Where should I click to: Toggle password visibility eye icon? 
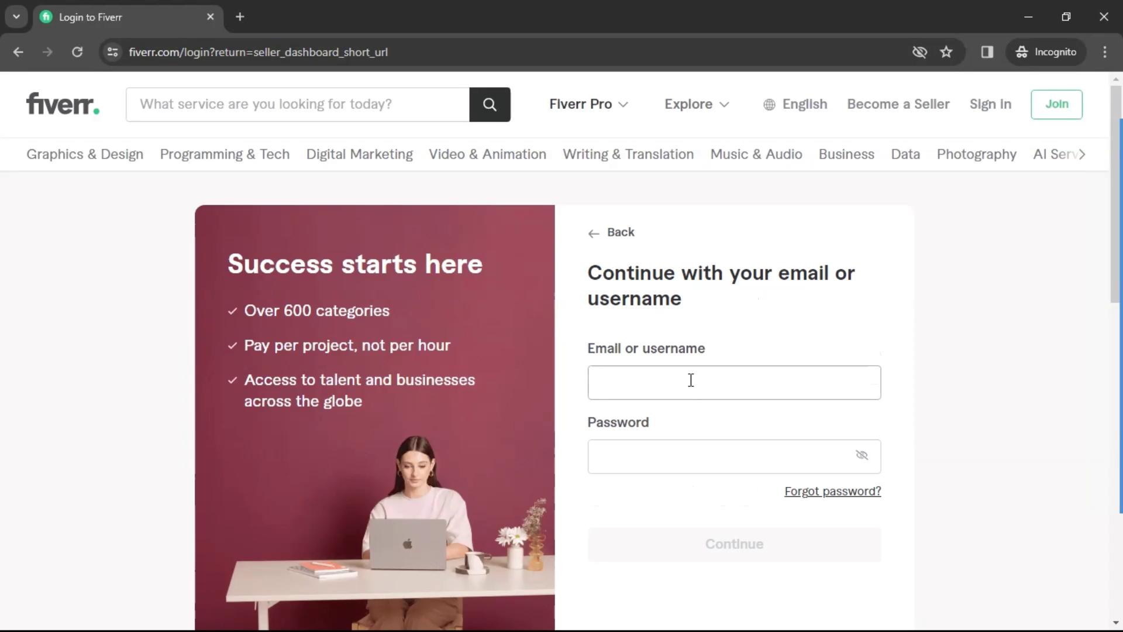(x=862, y=455)
